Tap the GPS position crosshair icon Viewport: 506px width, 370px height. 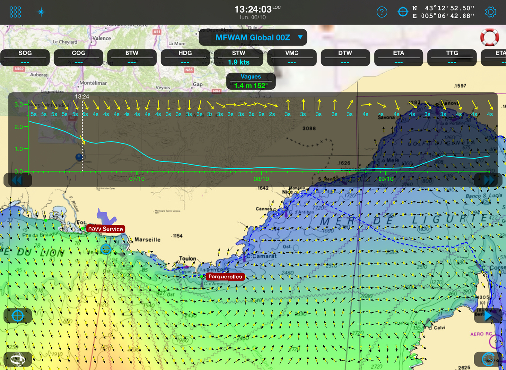[403, 12]
